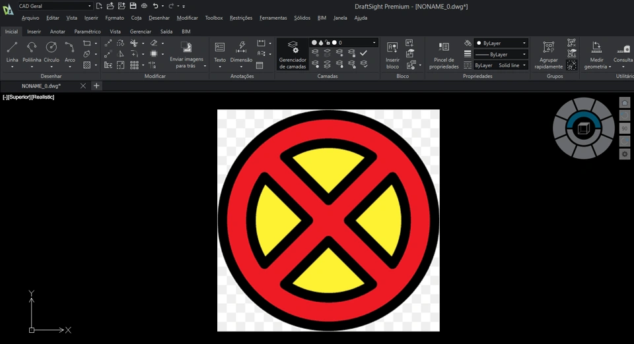
Task: Expand the Enviar imagens para trás dropdown
Action: pos(205,66)
